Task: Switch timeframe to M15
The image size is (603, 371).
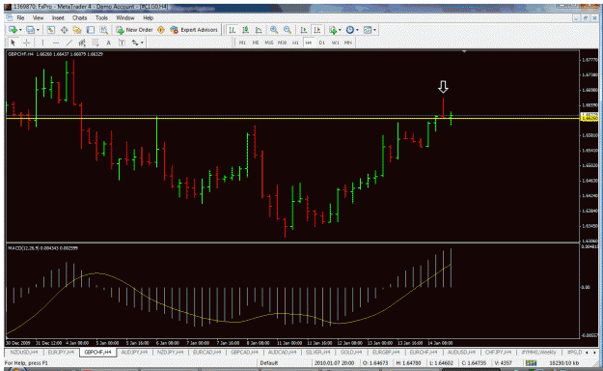Action: click(269, 43)
